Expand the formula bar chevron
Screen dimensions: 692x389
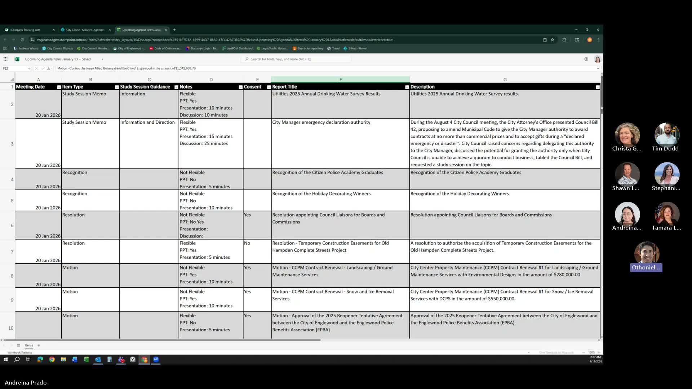click(x=598, y=68)
